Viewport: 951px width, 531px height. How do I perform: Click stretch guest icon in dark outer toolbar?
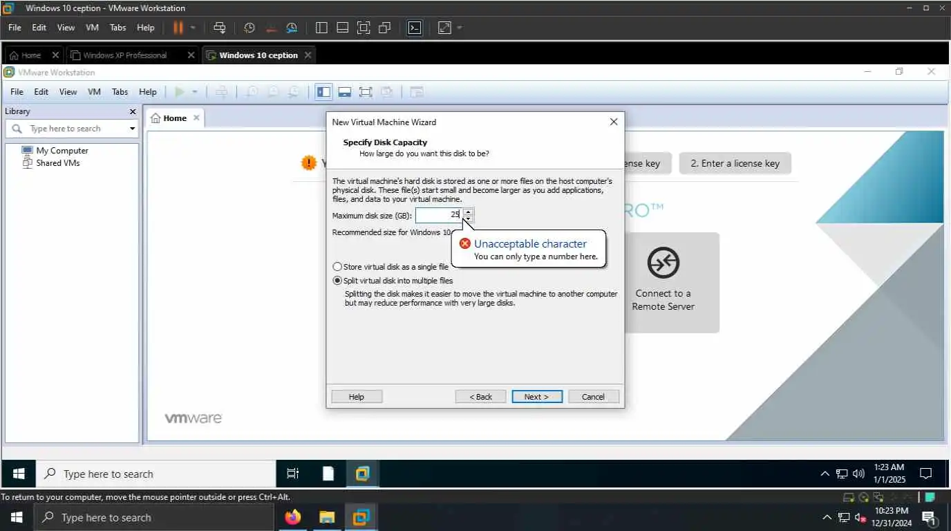(444, 28)
